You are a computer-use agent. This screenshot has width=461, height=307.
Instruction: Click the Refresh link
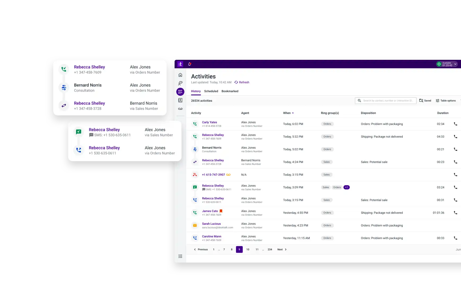pos(242,82)
